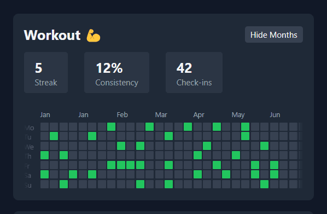Click the Hide Months button
The width and height of the screenshot is (327, 214).
274,34
